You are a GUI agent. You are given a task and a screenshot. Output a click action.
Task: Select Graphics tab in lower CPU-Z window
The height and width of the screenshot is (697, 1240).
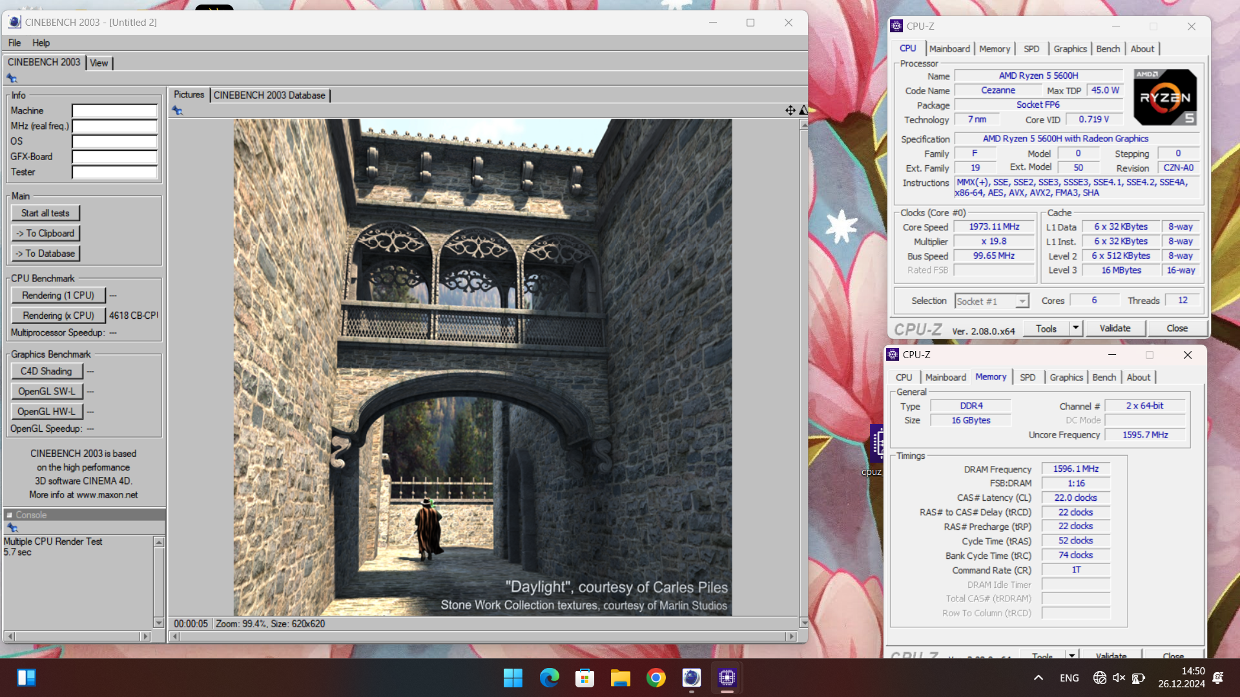point(1066,378)
